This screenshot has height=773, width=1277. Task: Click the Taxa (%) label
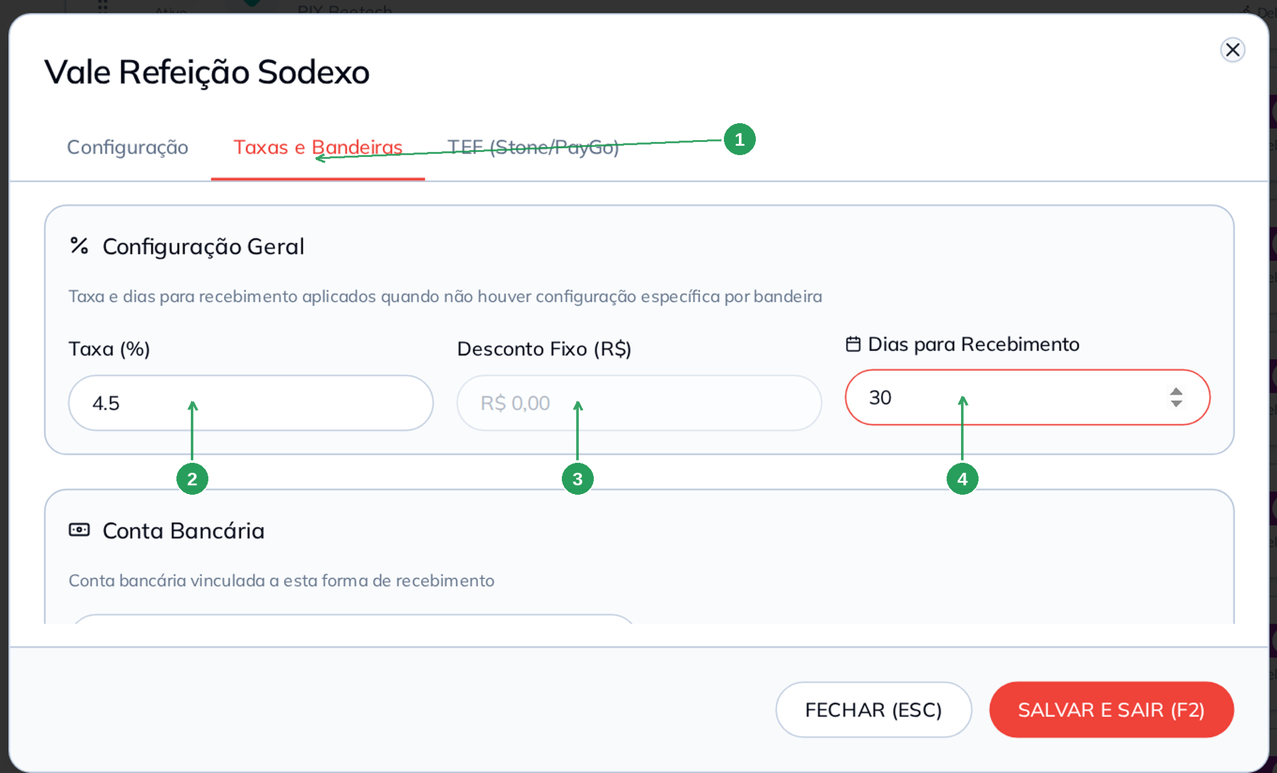(x=109, y=348)
